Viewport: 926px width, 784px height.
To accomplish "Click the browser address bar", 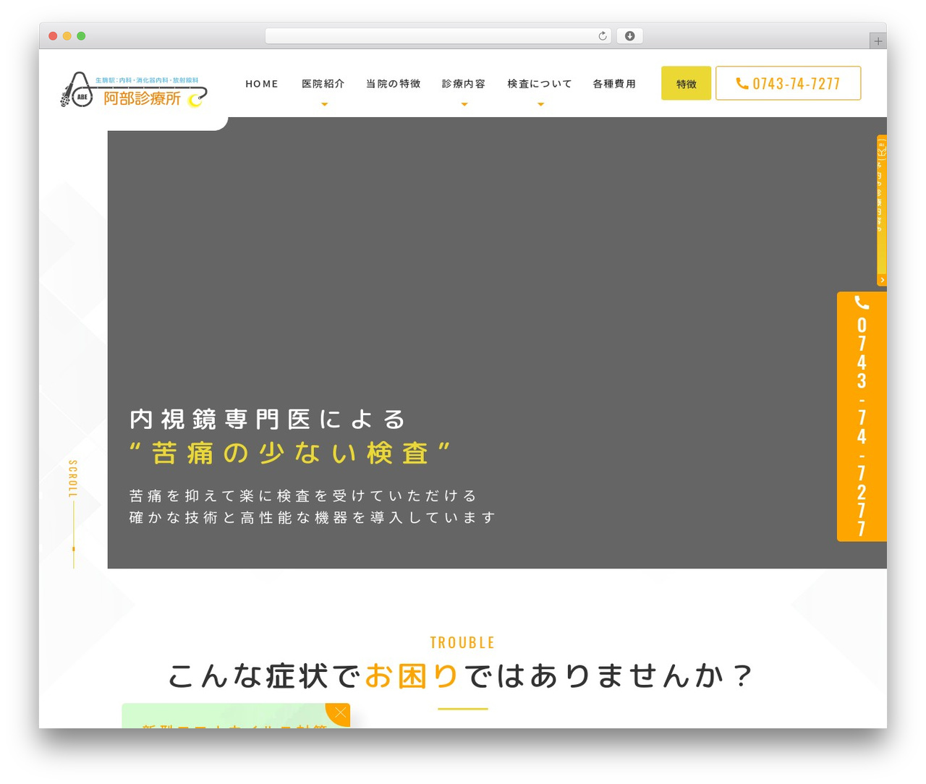I will [438, 36].
